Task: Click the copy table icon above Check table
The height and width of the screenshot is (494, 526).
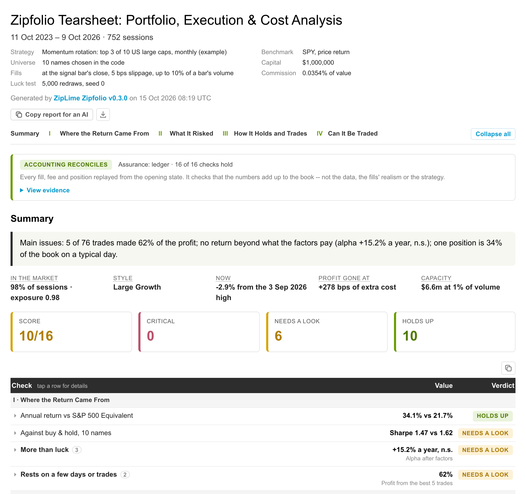Action: [x=508, y=368]
